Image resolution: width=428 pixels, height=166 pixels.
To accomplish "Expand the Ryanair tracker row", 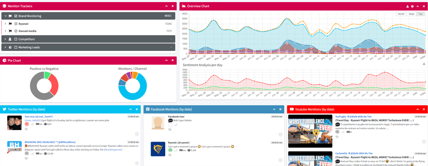I will (6, 24).
